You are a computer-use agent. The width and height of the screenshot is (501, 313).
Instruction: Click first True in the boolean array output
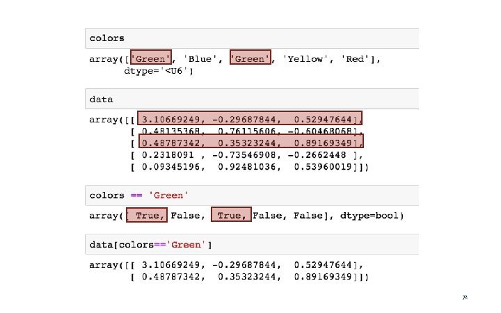click(x=147, y=215)
